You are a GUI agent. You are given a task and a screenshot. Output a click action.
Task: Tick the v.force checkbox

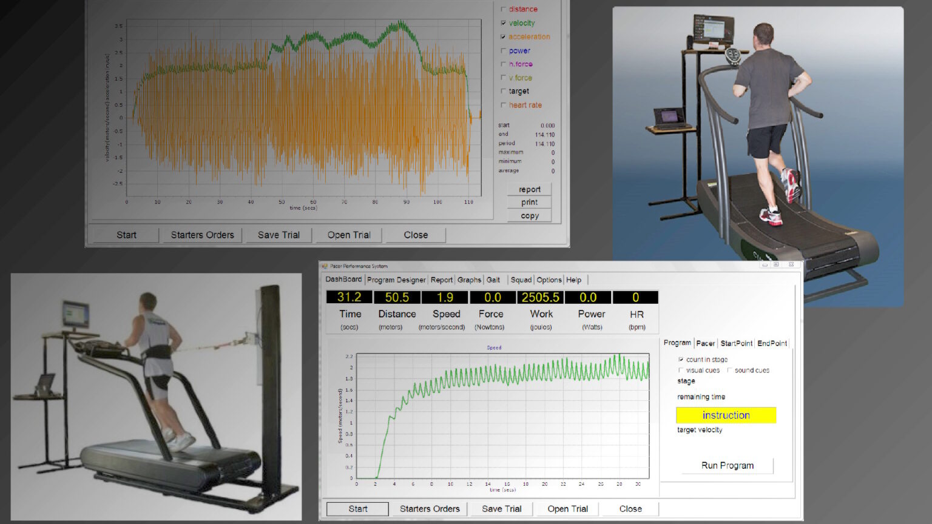click(503, 78)
